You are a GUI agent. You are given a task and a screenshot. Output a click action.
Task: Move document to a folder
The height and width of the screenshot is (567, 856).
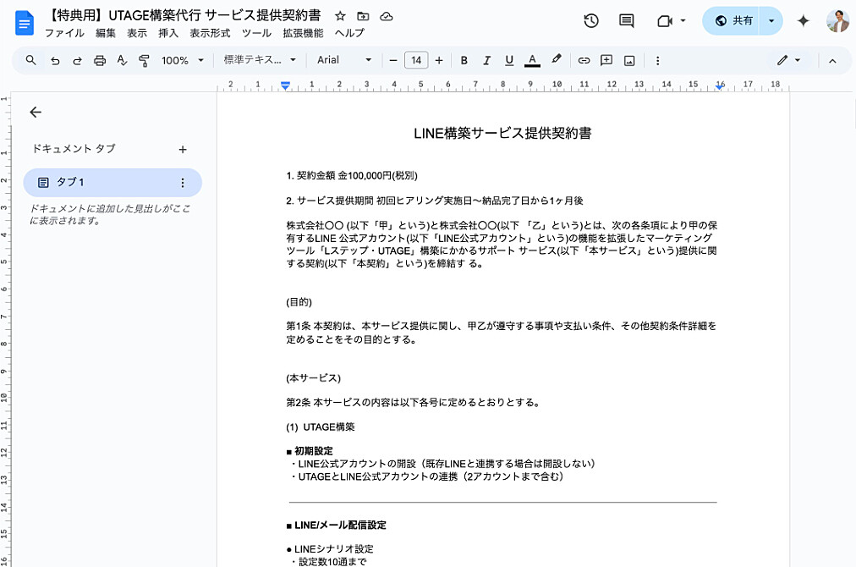(363, 16)
